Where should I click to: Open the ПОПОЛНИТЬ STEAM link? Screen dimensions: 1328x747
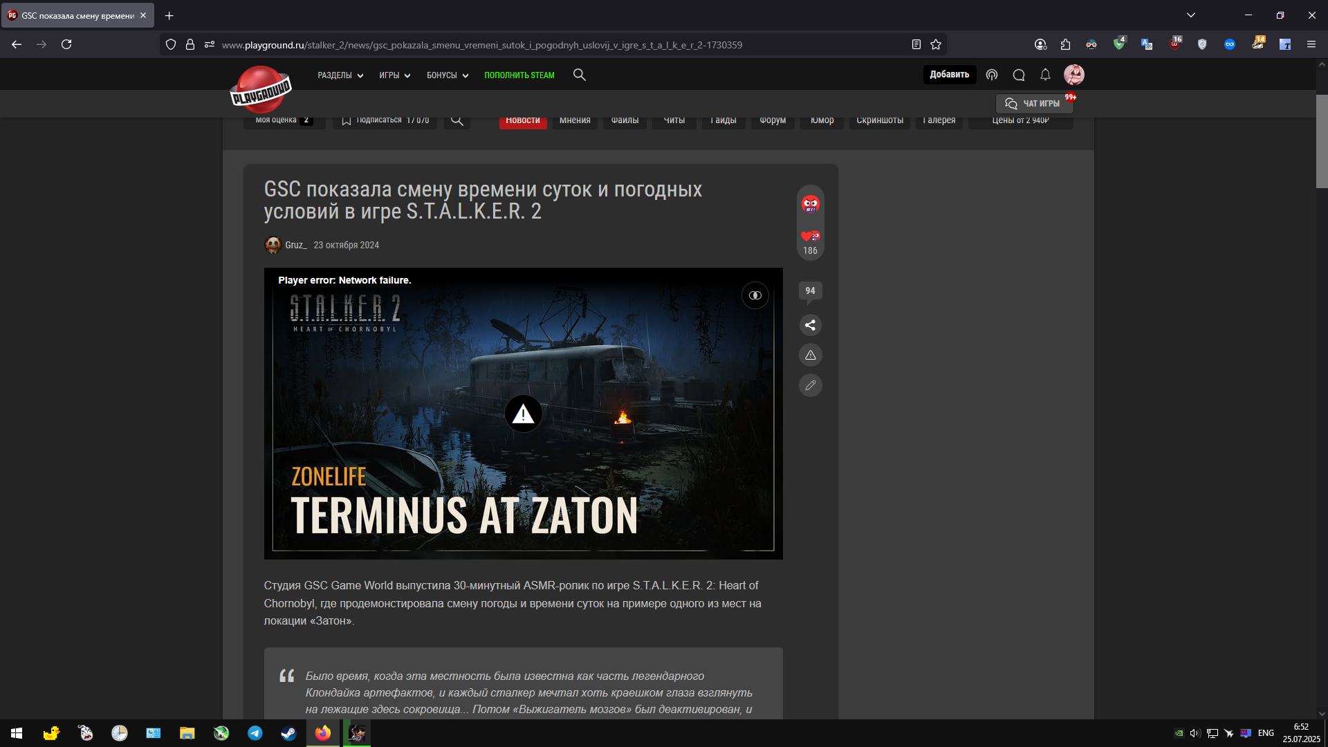(519, 75)
